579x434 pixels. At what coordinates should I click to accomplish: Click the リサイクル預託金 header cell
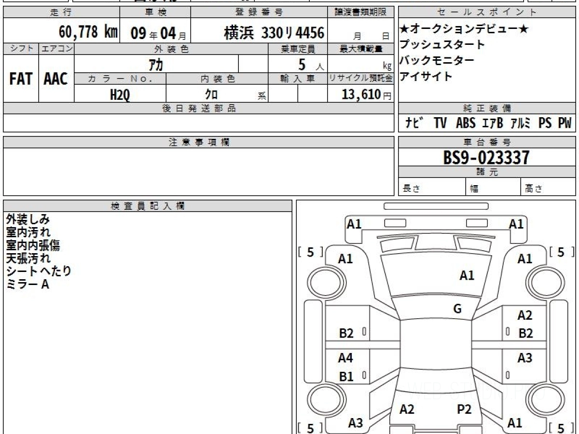[x=361, y=79]
